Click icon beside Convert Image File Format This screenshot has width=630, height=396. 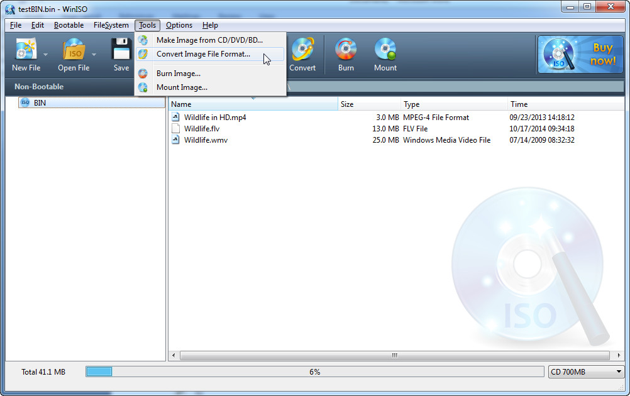tap(143, 54)
